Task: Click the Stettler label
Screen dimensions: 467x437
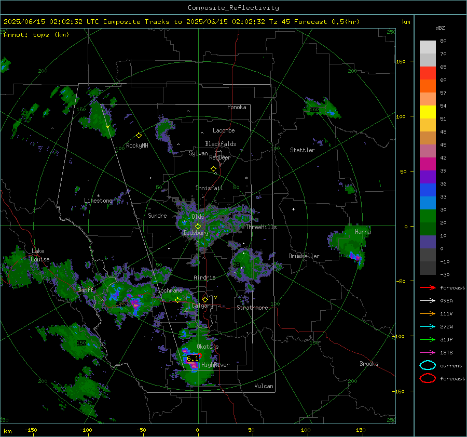Action: [x=303, y=150]
